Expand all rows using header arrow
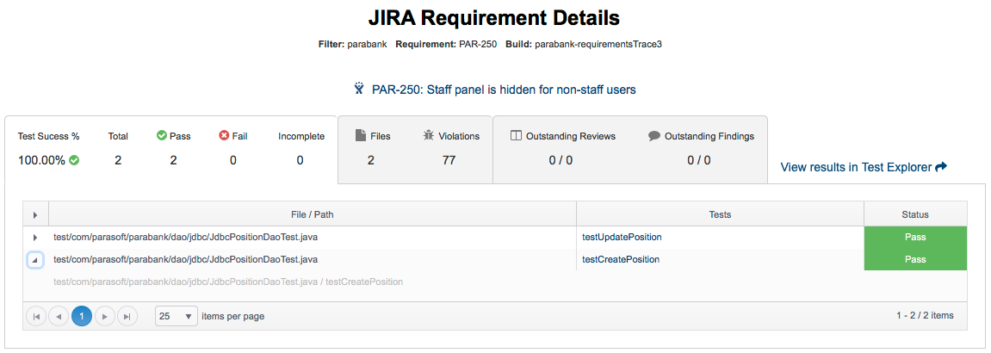The height and width of the screenshot is (353, 991). pos(35,215)
